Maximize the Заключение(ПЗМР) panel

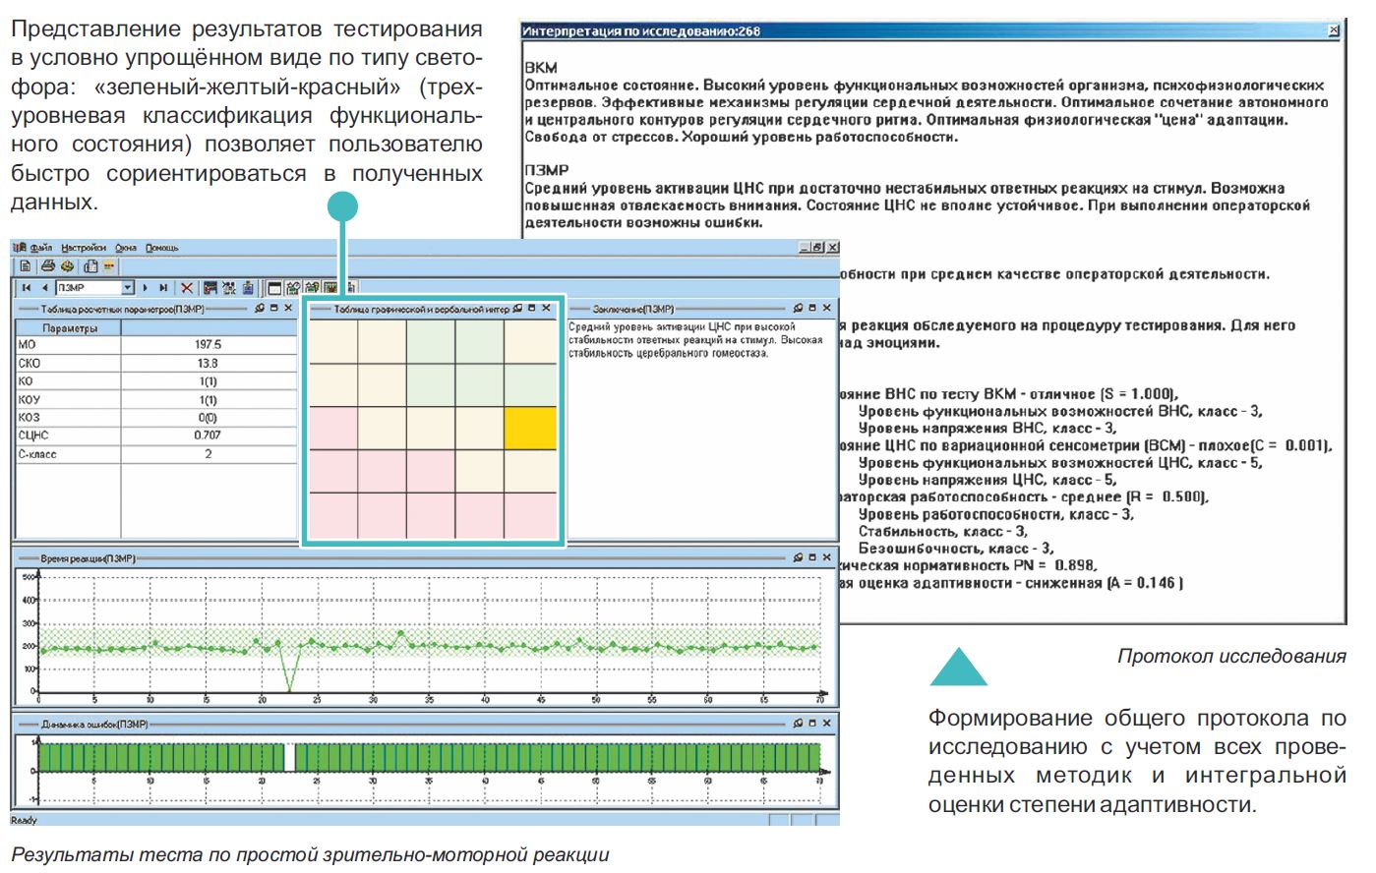point(812,309)
